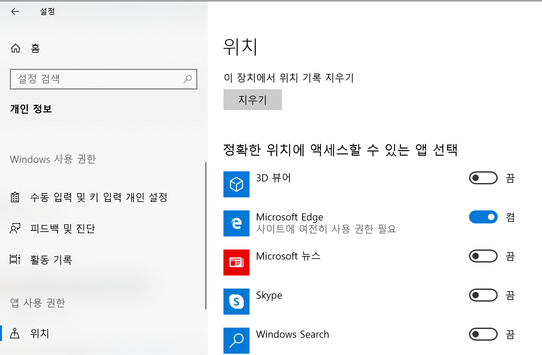The image size is (542, 355).
Task: Click the 위치 page title
Action: point(241,47)
